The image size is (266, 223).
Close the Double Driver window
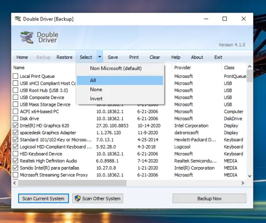(x=244, y=19)
